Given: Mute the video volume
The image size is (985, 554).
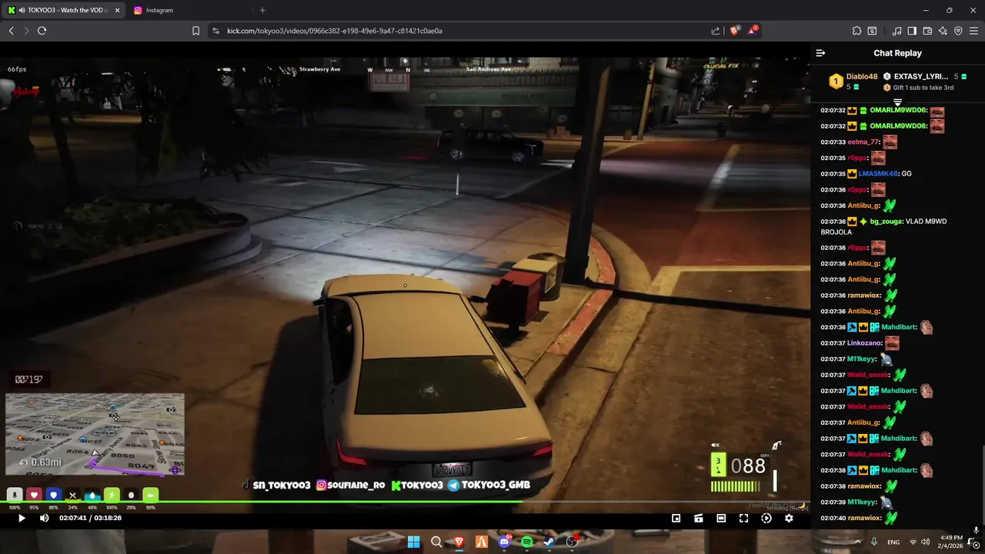Looking at the screenshot, I should 44,519.
